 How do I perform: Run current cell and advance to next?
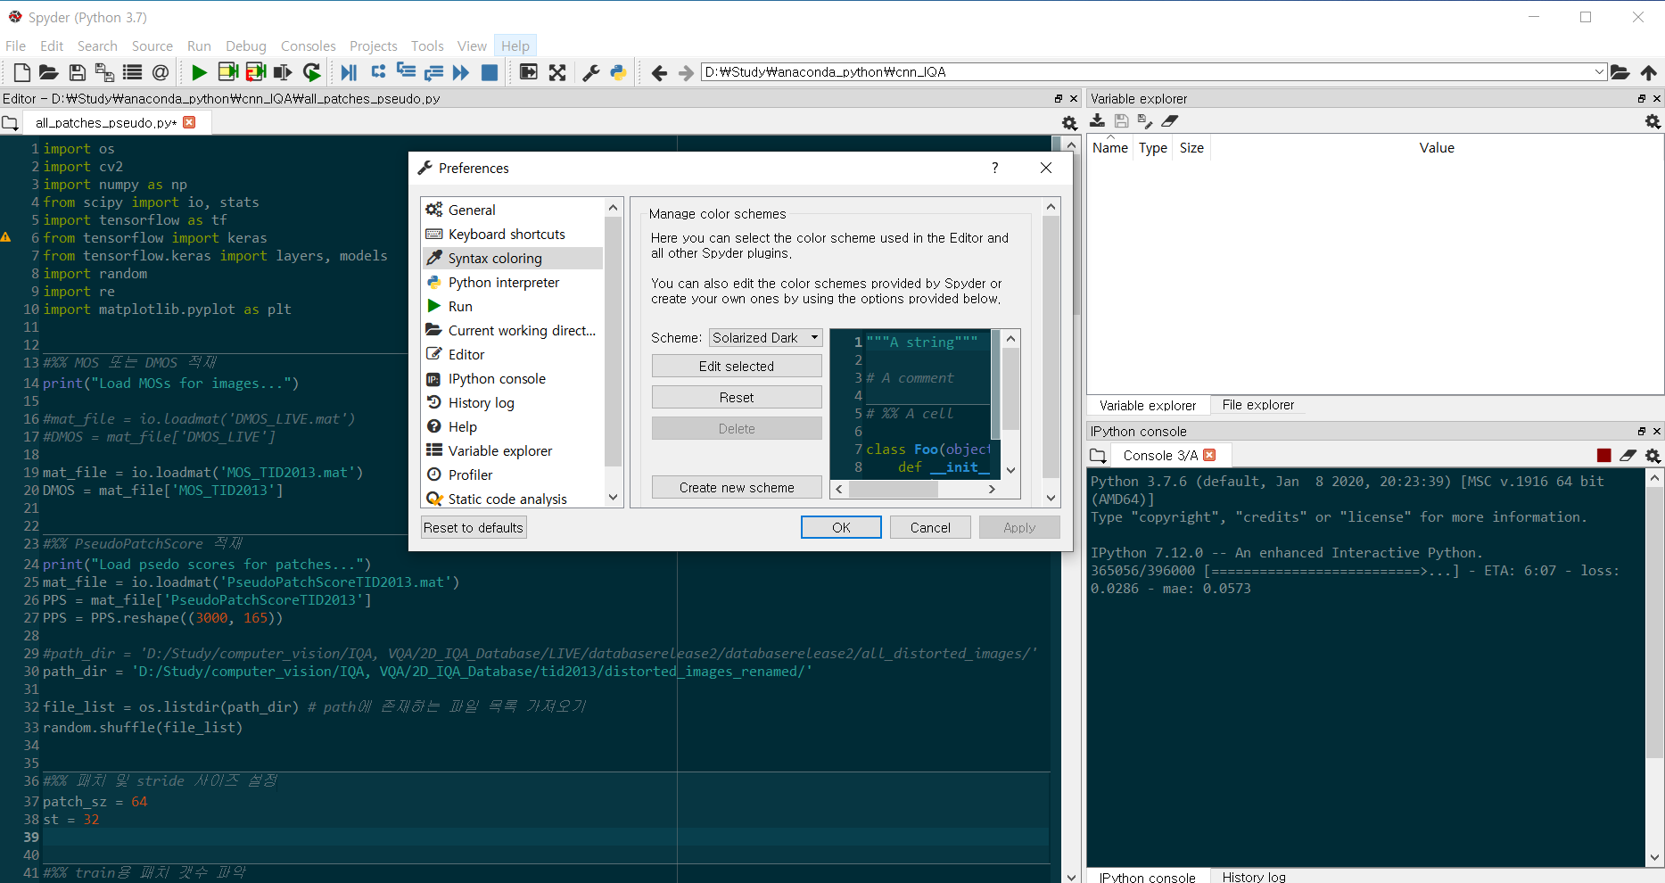(256, 72)
